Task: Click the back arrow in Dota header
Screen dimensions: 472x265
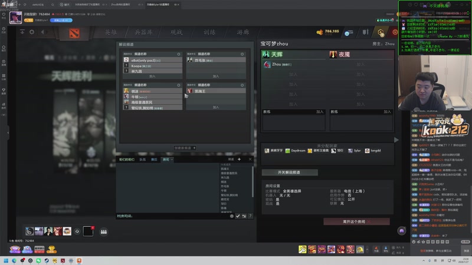Action: pos(42,32)
